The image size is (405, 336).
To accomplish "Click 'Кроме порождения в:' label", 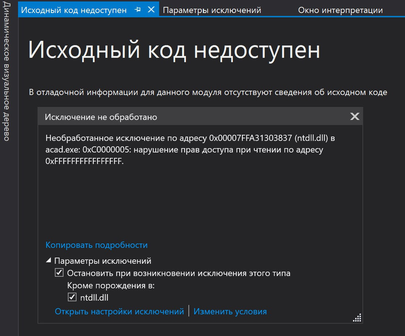I will tap(111, 285).
